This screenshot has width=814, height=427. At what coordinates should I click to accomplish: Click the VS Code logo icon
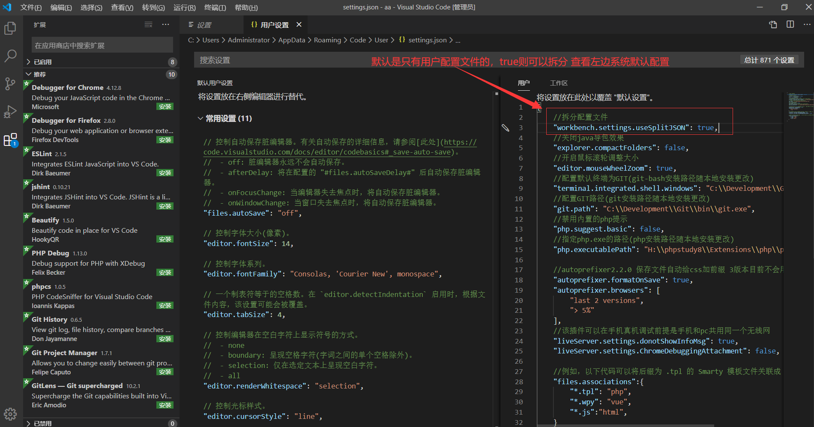[x=7, y=7]
